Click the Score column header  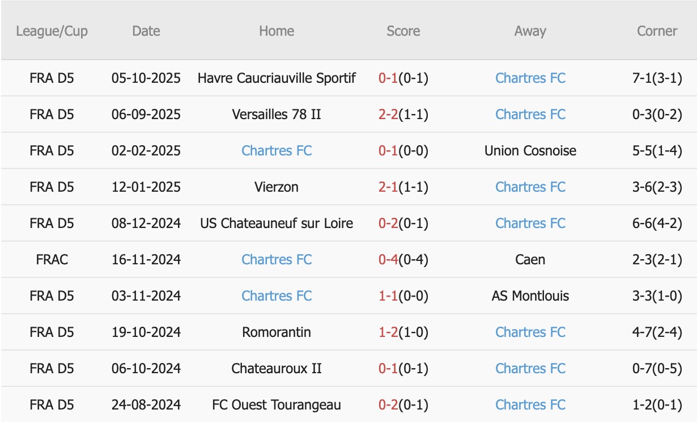(403, 31)
